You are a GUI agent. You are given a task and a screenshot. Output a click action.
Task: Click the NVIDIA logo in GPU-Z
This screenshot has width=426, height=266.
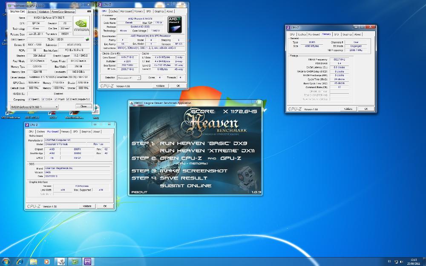click(x=81, y=25)
